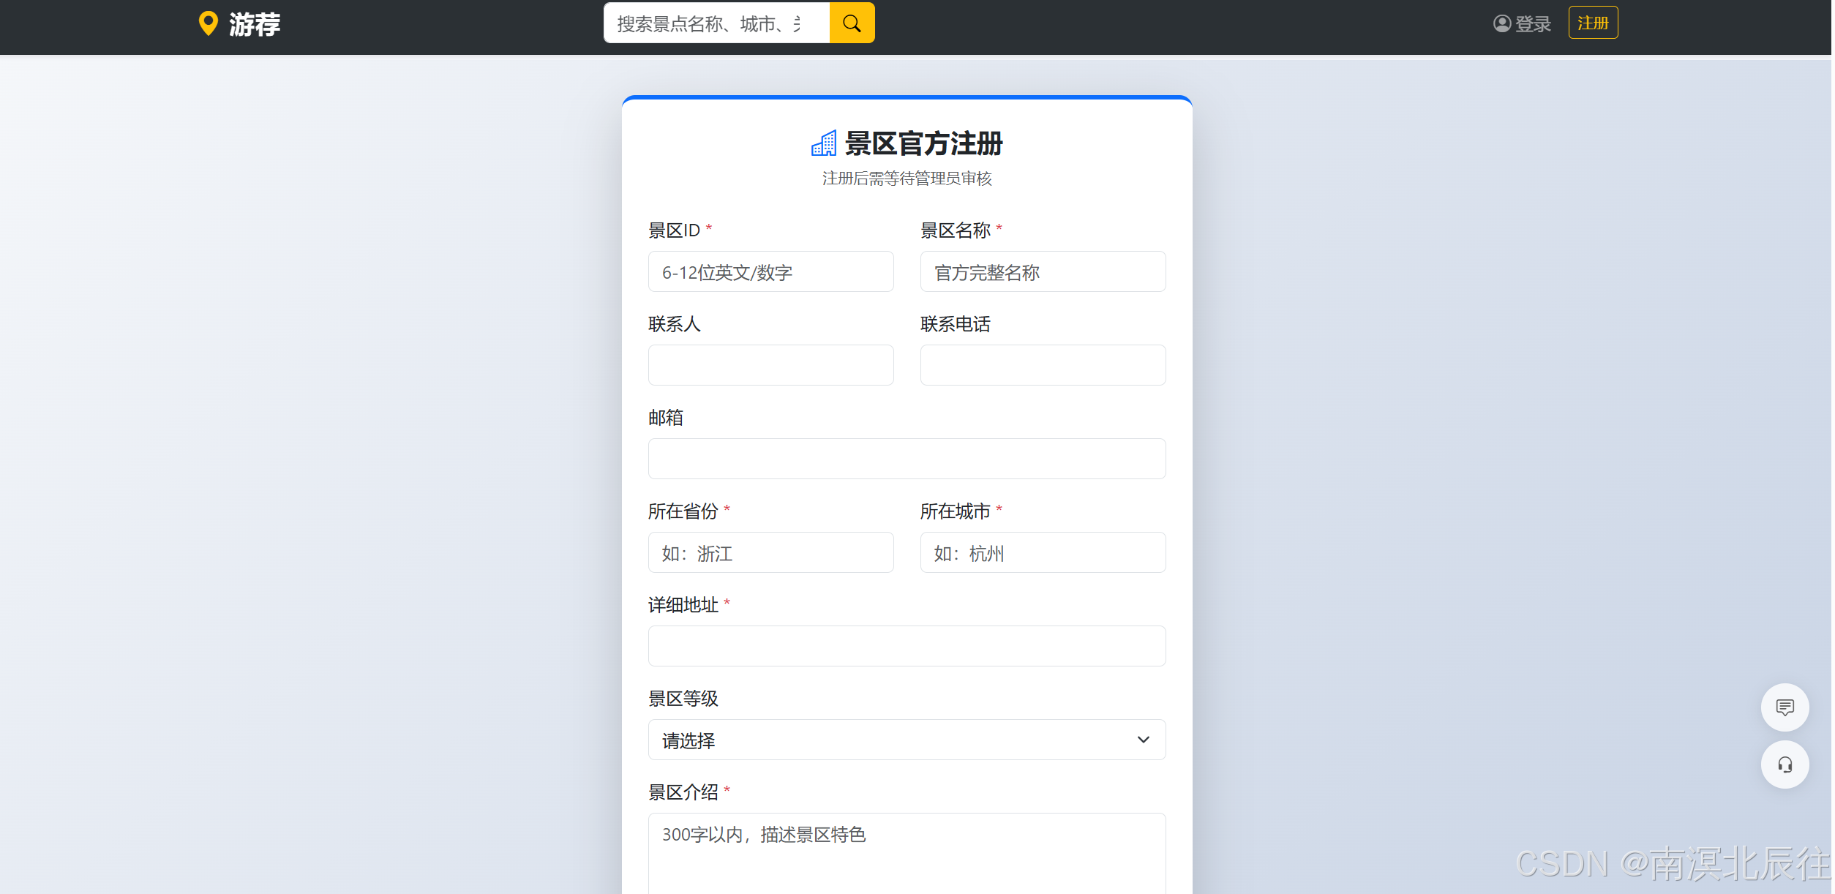Click the 所在城市 label
The height and width of the screenshot is (894, 1835).
(x=955, y=511)
